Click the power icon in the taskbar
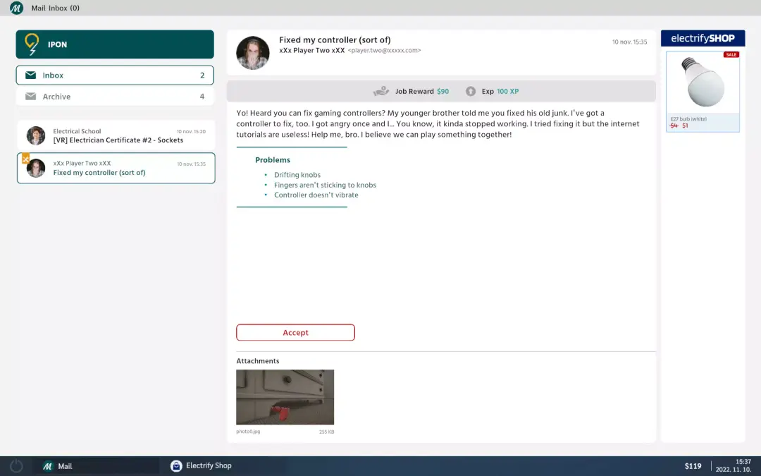Viewport: 761px width, 476px height. 16,466
